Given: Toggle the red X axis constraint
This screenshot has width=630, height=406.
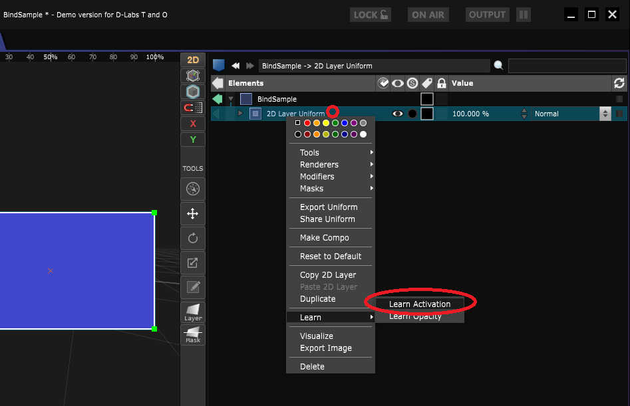Looking at the screenshot, I should click(x=193, y=124).
